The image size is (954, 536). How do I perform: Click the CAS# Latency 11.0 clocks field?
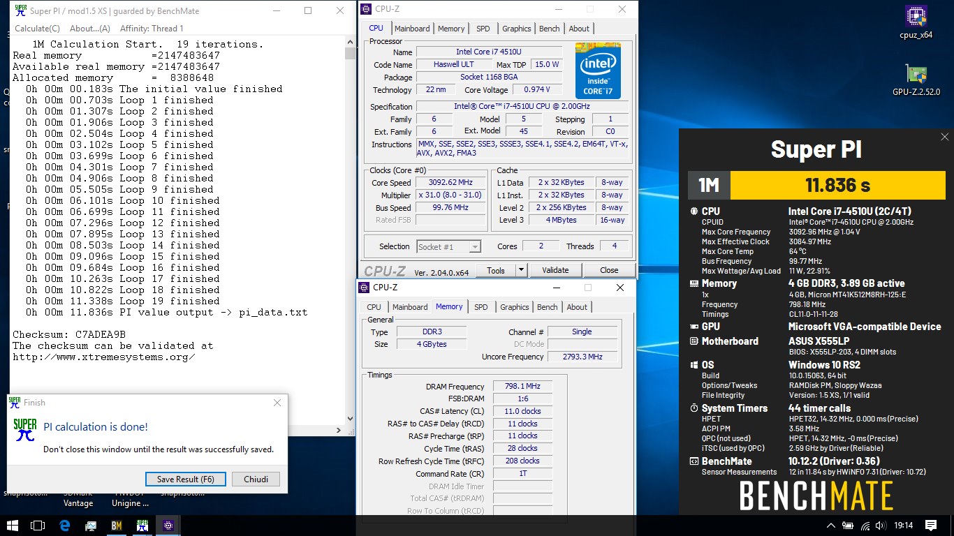(x=522, y=412)
